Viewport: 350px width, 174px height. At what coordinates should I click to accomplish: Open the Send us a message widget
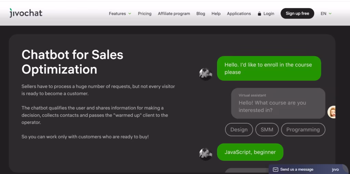(x=309, y=169)
